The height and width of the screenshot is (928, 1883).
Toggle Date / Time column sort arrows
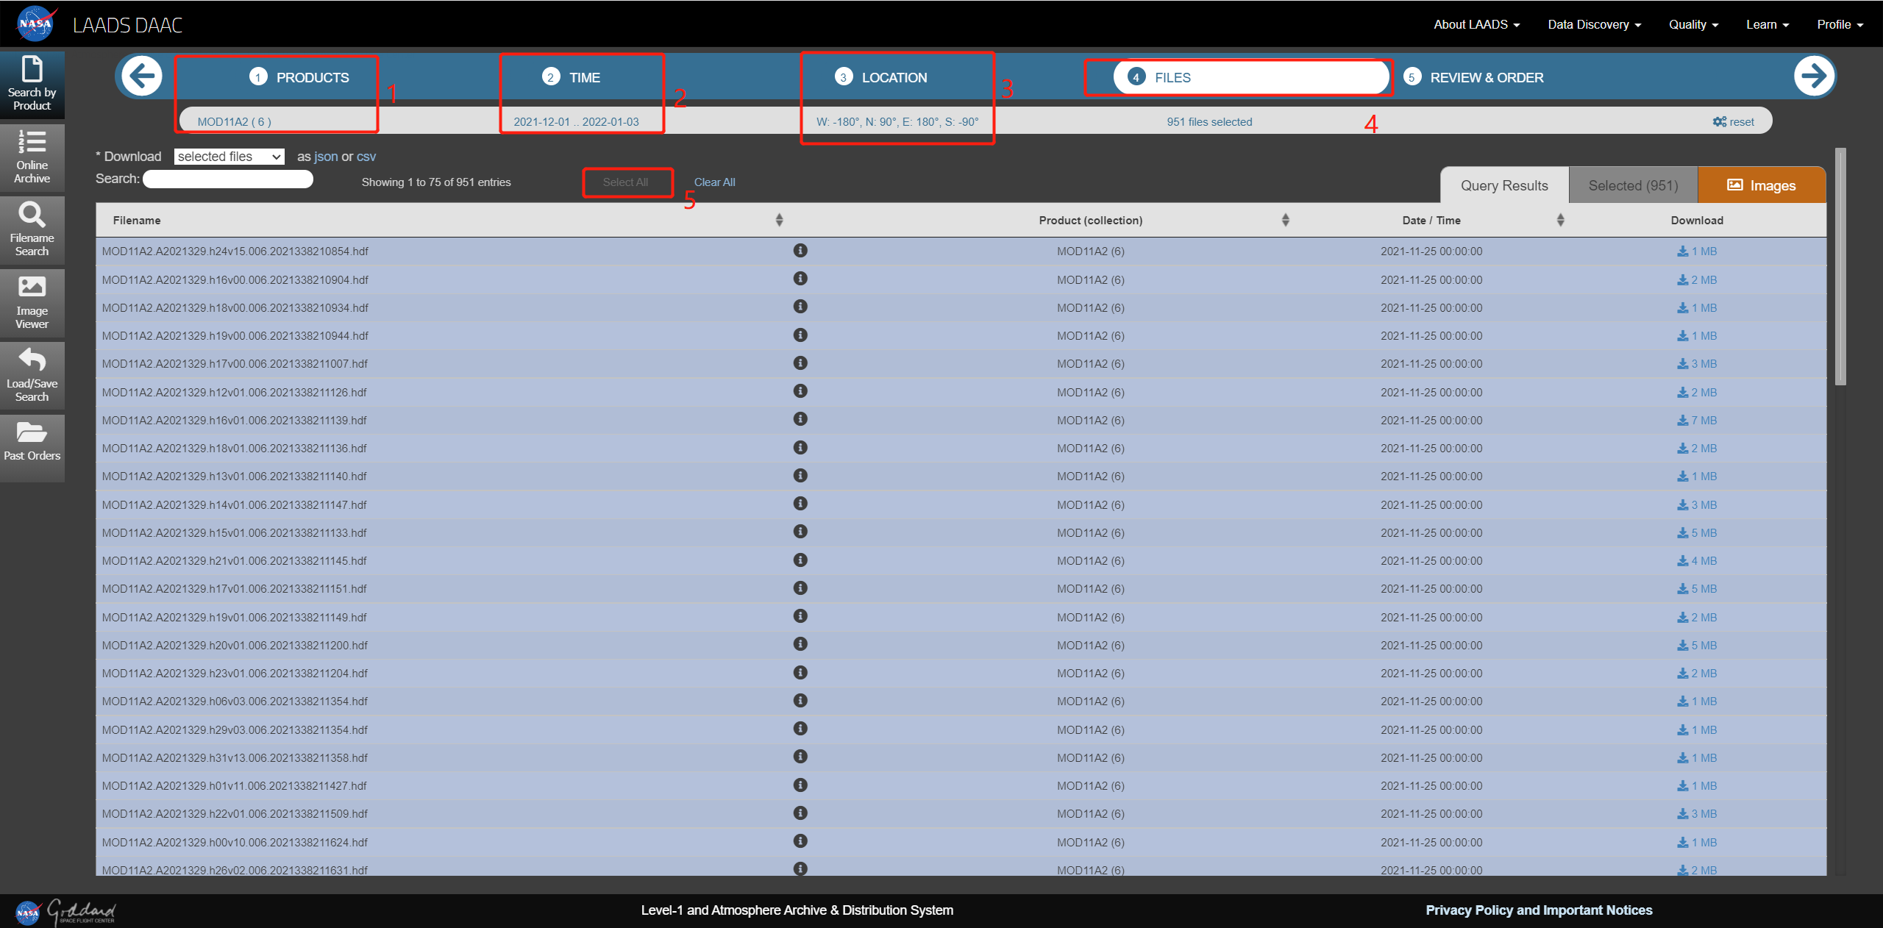coord(1560,220)
